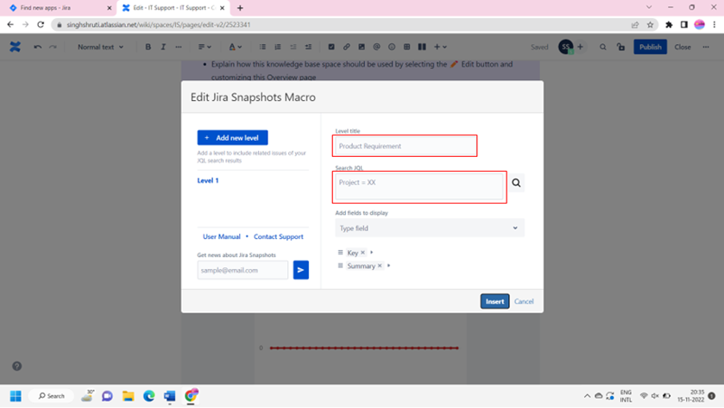The width and height of the screenshot is (724, 408).
Task: Click the Search JQL text area
Action: [419, 186]
